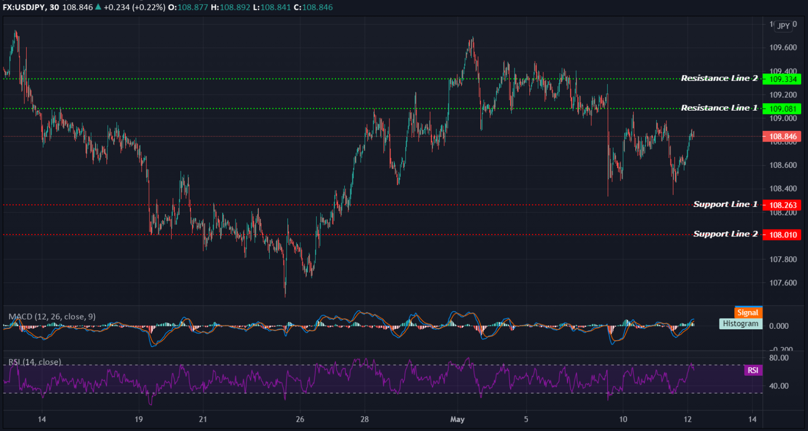Viewport: 808px width, 431px height.
Task: Click the Resistance Line 1 label
Action: point(719,108)
